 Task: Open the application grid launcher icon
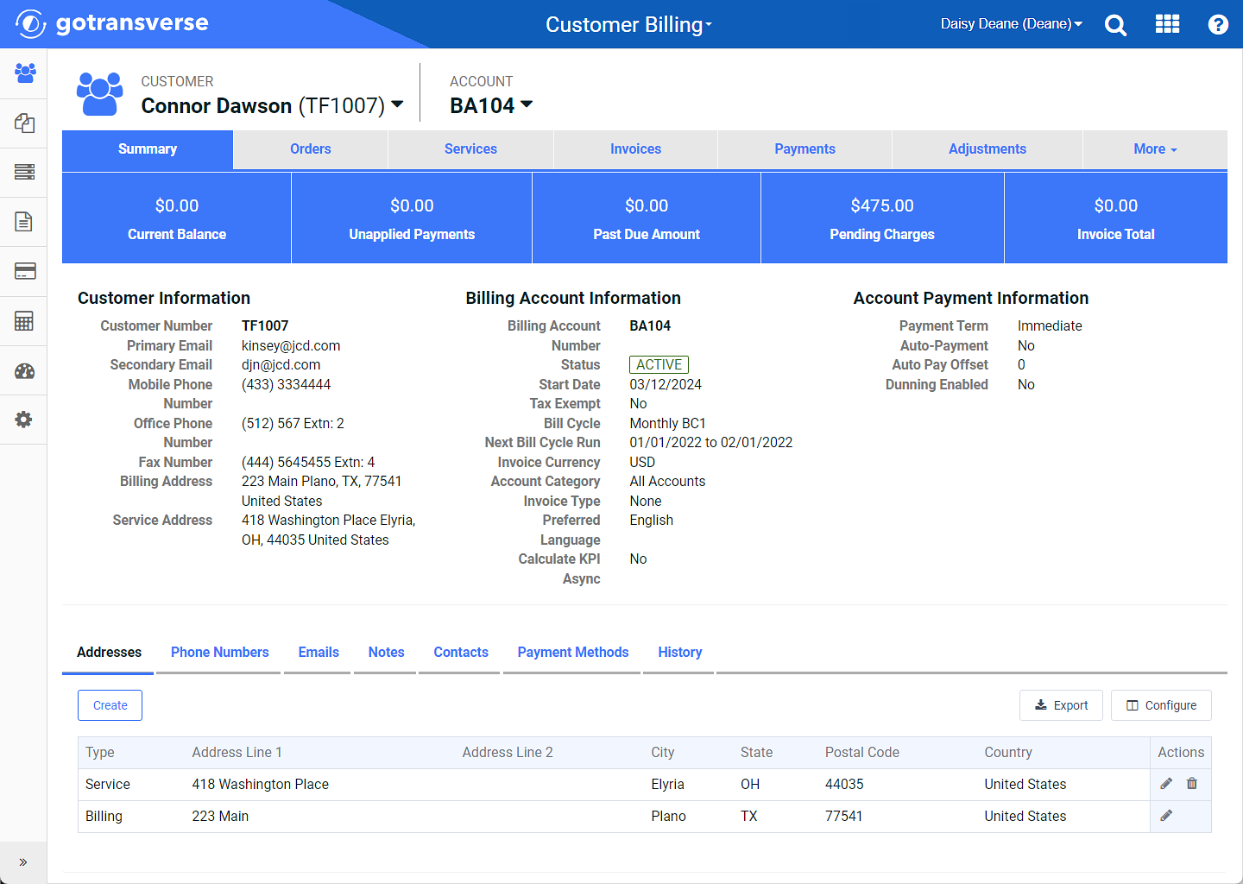pyautogui.click(x=1167, y=24)
